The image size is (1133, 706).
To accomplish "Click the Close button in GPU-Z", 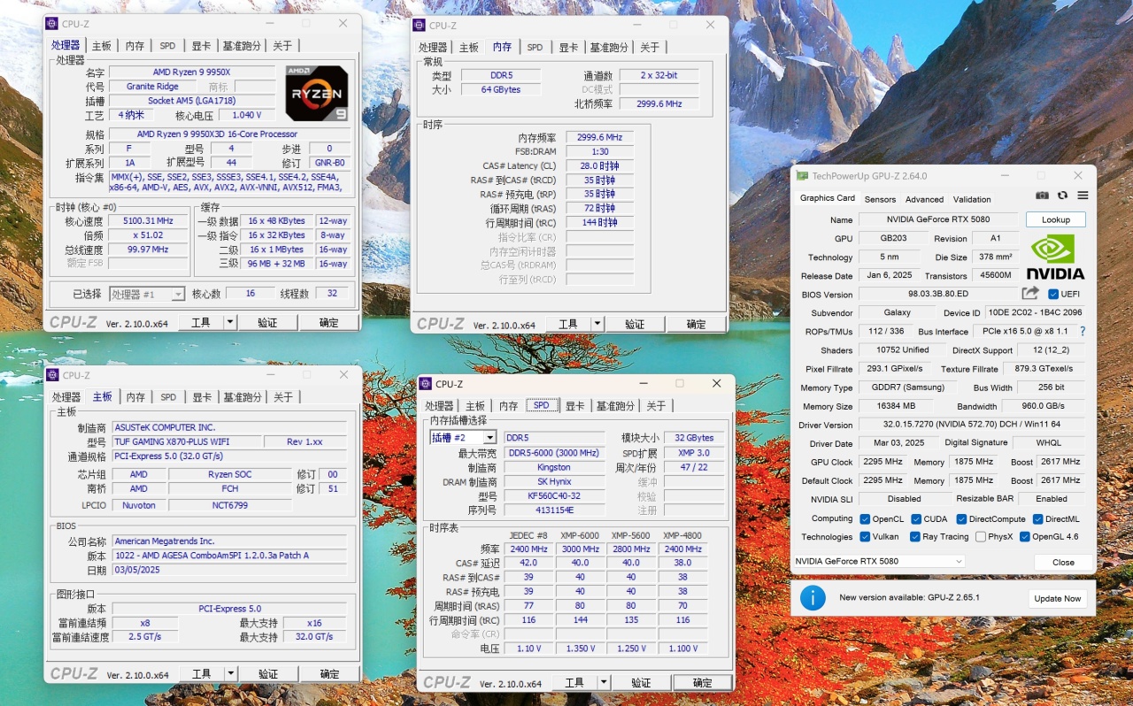I will (x=1063, y=562).
